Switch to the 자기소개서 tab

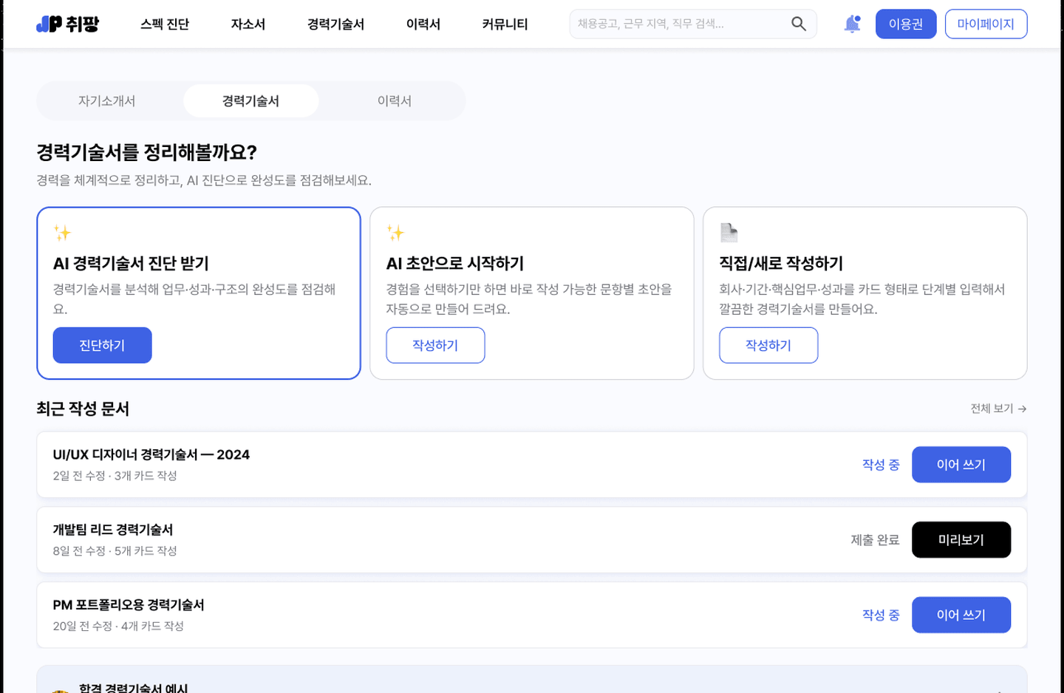click(107, 101)
